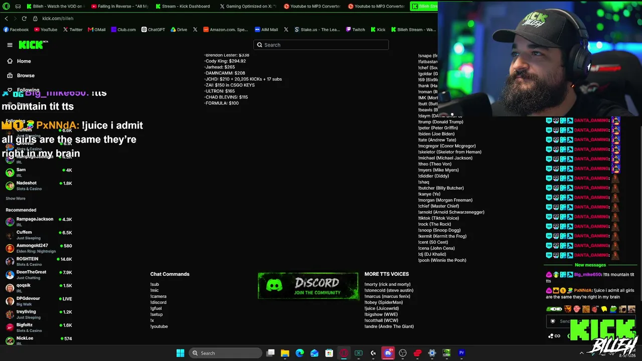Switch to the Gaming Optimized on X tab
This screenshot has width=642, height=361.
[248, 7]
